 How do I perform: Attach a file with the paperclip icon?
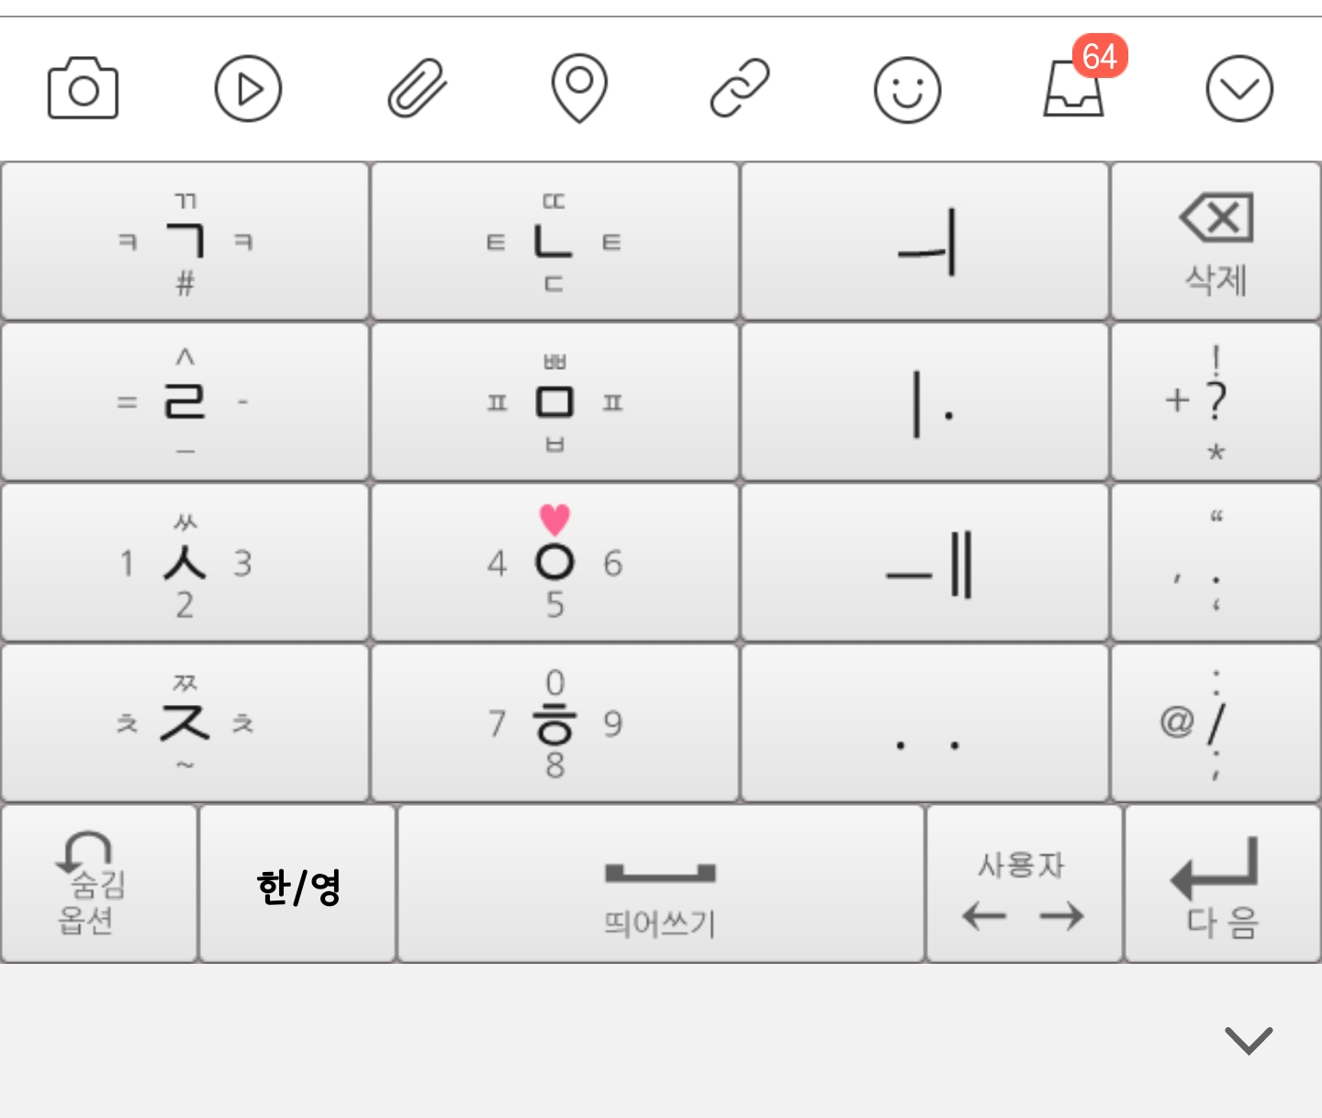pos(417,88)
